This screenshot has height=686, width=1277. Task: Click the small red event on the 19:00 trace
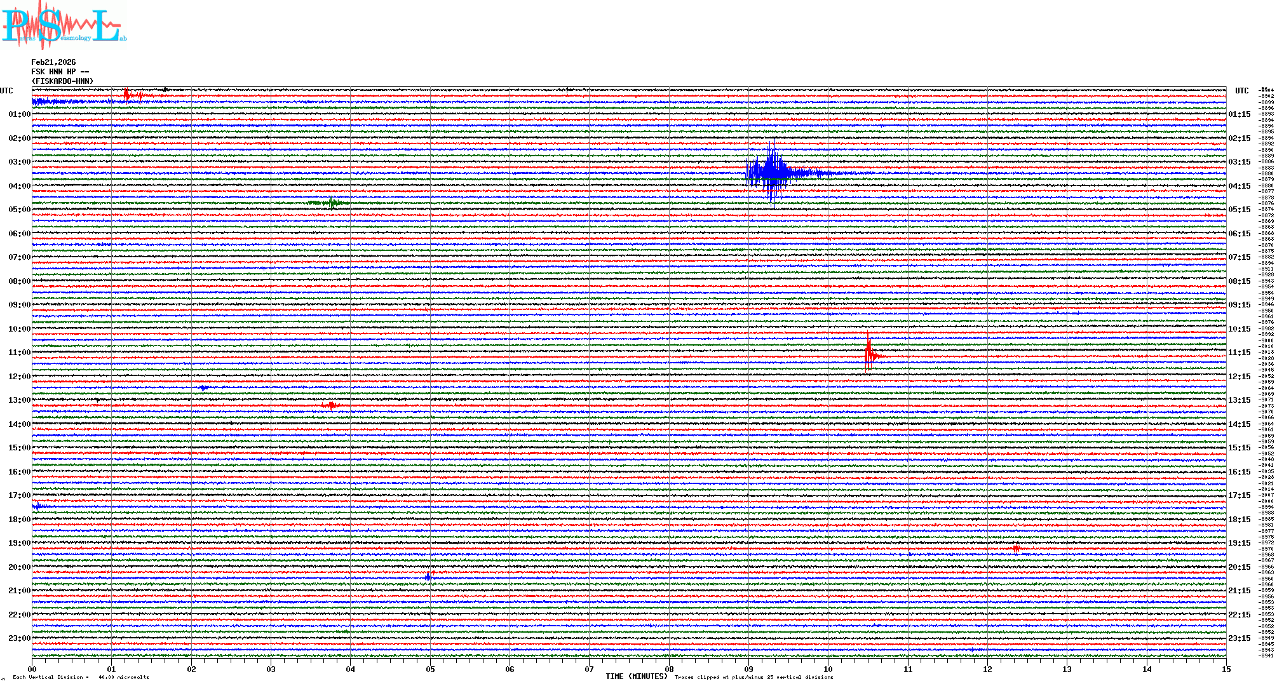1016,548
